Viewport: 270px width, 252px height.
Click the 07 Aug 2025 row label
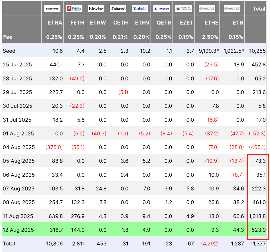(x=19, y=189)
